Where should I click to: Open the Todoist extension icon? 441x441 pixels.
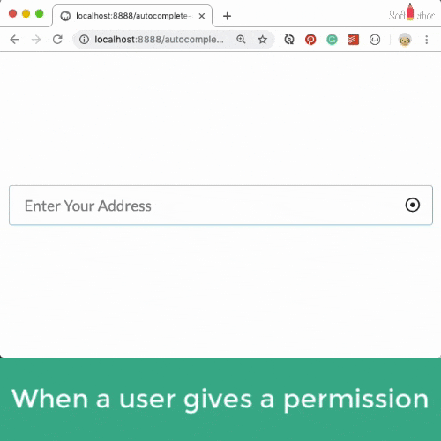pyautogui.click(x=353, y=40)
